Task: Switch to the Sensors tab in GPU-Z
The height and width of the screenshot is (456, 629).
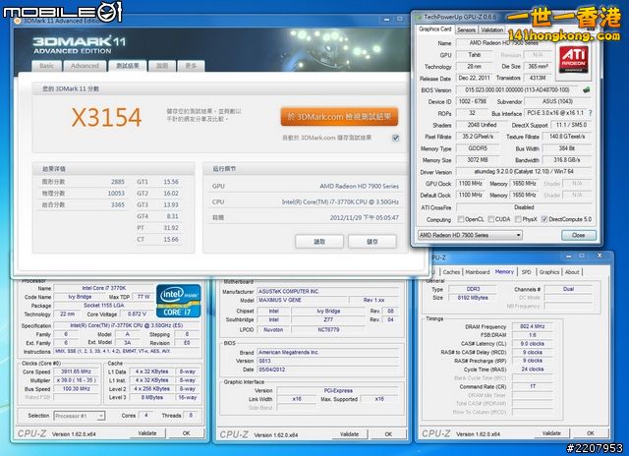Action: click(467, 29)
